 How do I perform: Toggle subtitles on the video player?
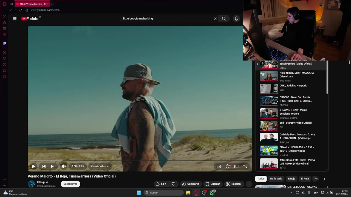coord(219,166)
